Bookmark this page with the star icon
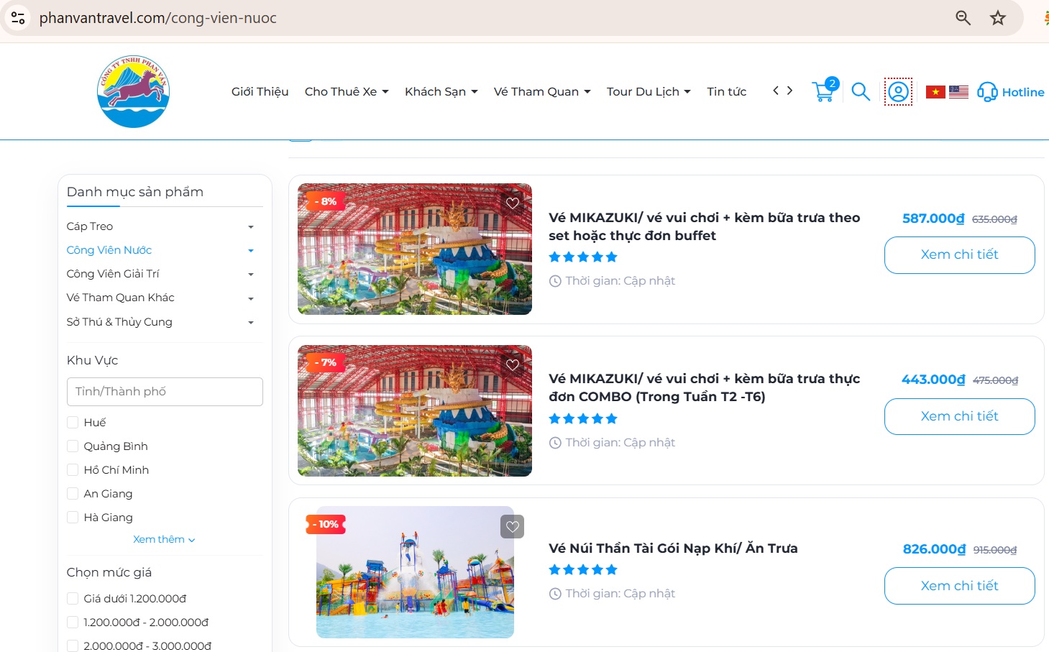 (998, 18)
